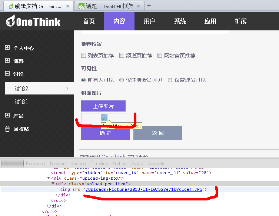Click the OneThink logo
Viewport: 279px width, 216px height.
coord(33,21)
